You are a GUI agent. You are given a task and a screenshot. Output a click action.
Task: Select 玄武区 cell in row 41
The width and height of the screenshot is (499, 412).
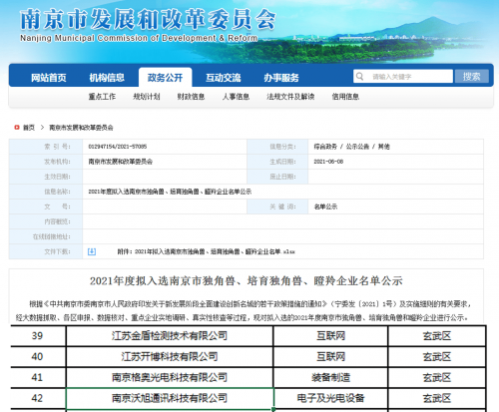point(437,377)
